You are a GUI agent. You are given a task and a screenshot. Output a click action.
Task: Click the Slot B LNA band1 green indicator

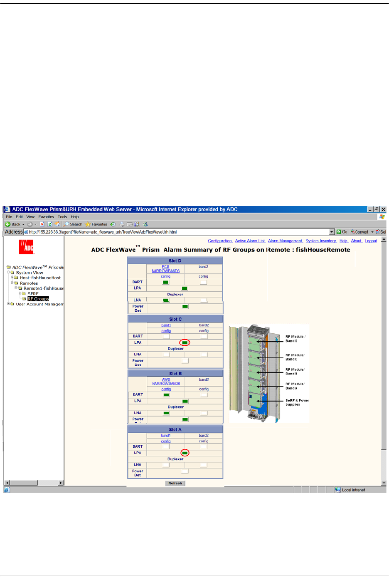coord(166,413)
